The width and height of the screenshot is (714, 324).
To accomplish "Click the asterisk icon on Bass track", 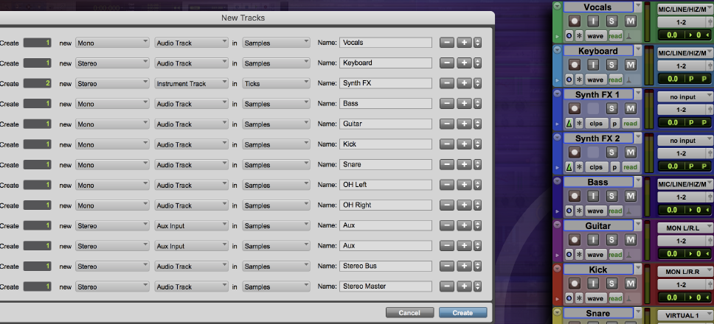I will pyautogui.click(x=579, y=211).
